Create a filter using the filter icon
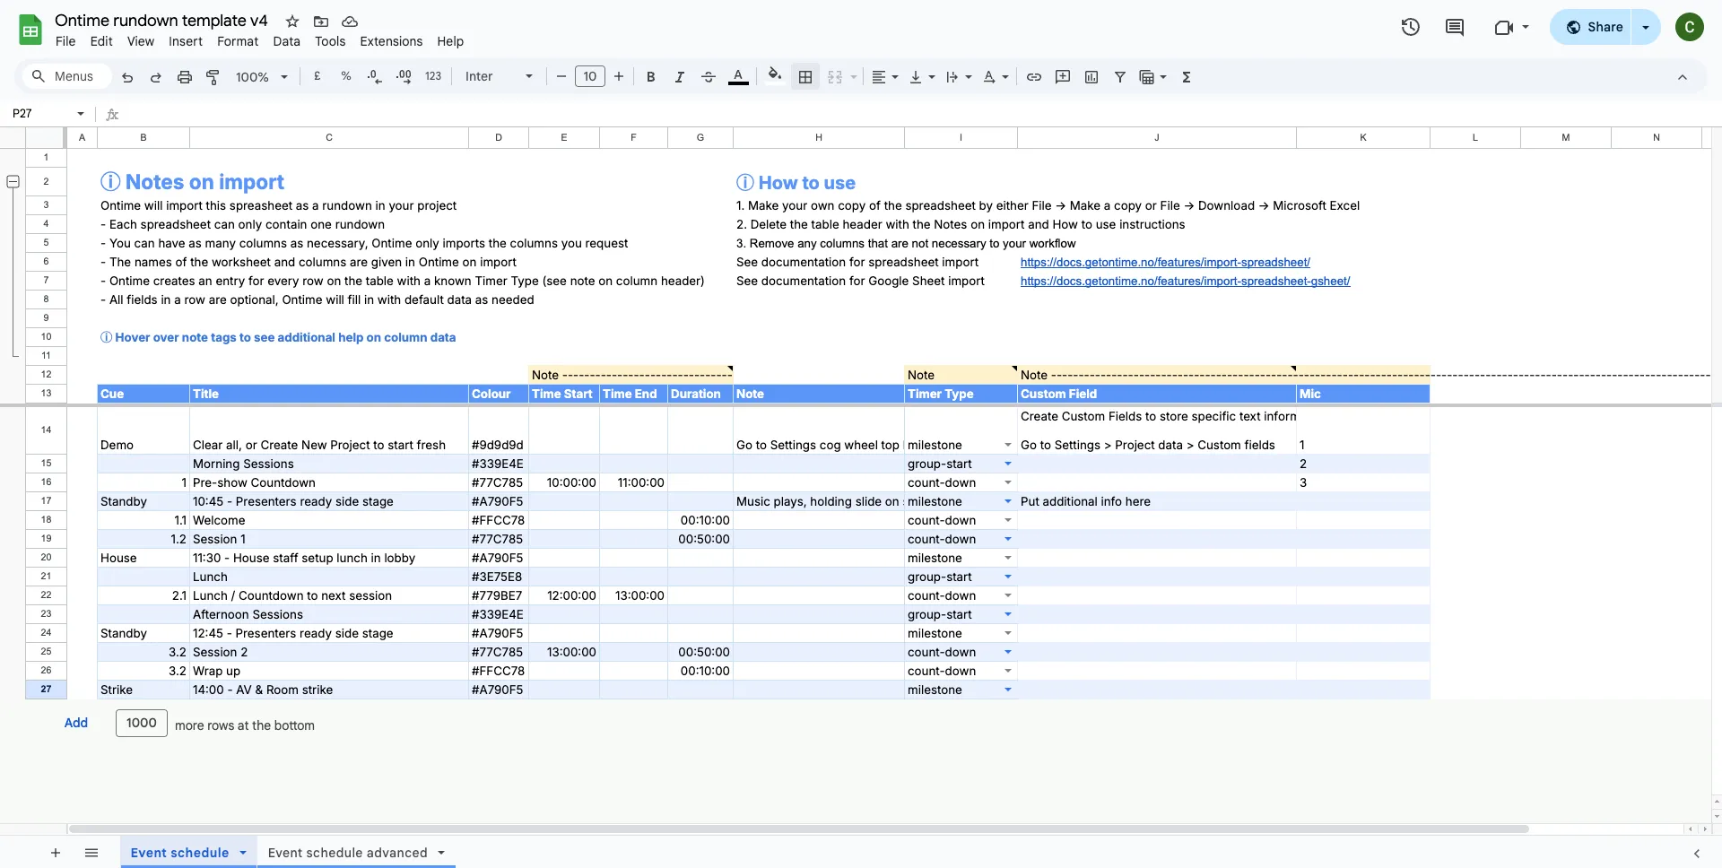 pyautogui.click(x=1119, y=76)
